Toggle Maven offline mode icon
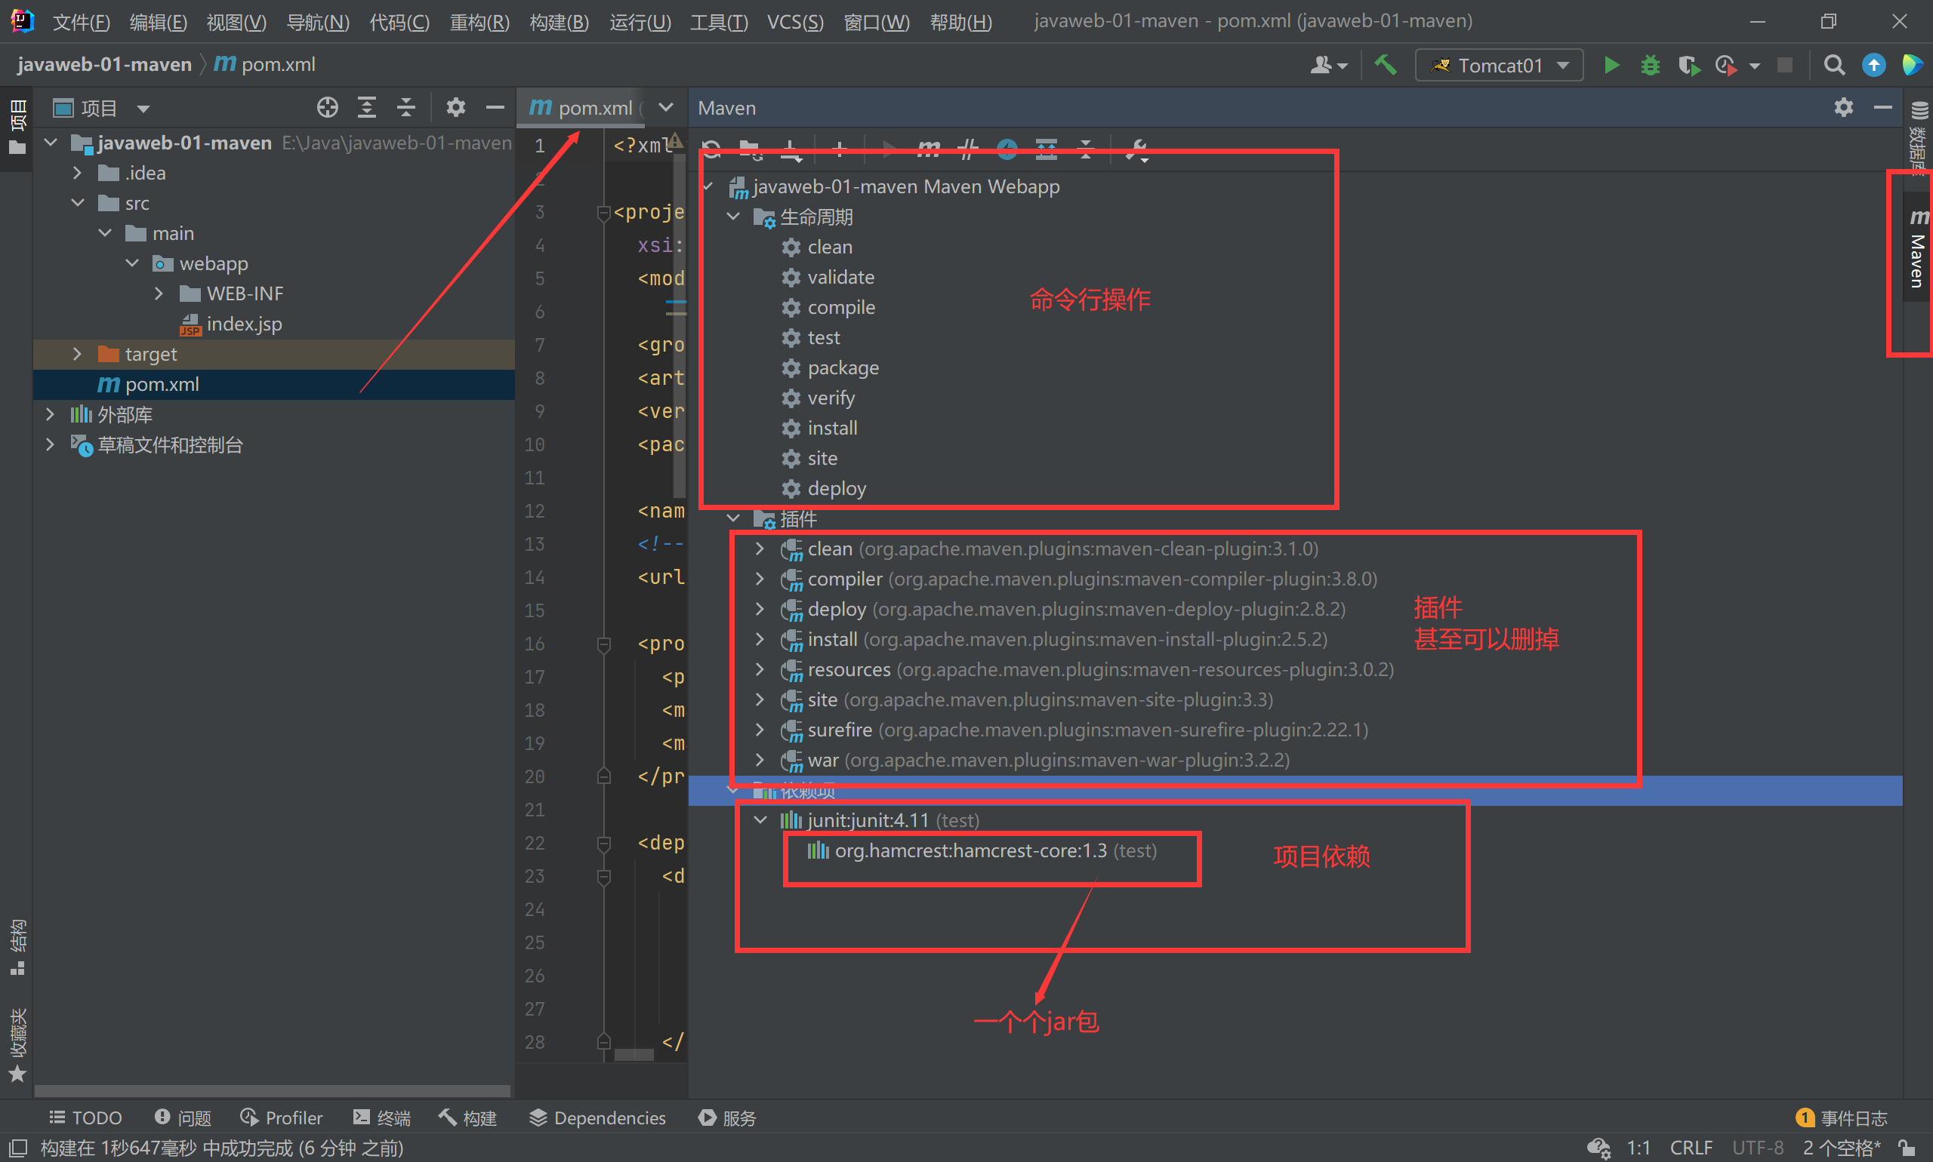Image resolution: width=1933 pixels, height=1162 pixels. [970, 149]
